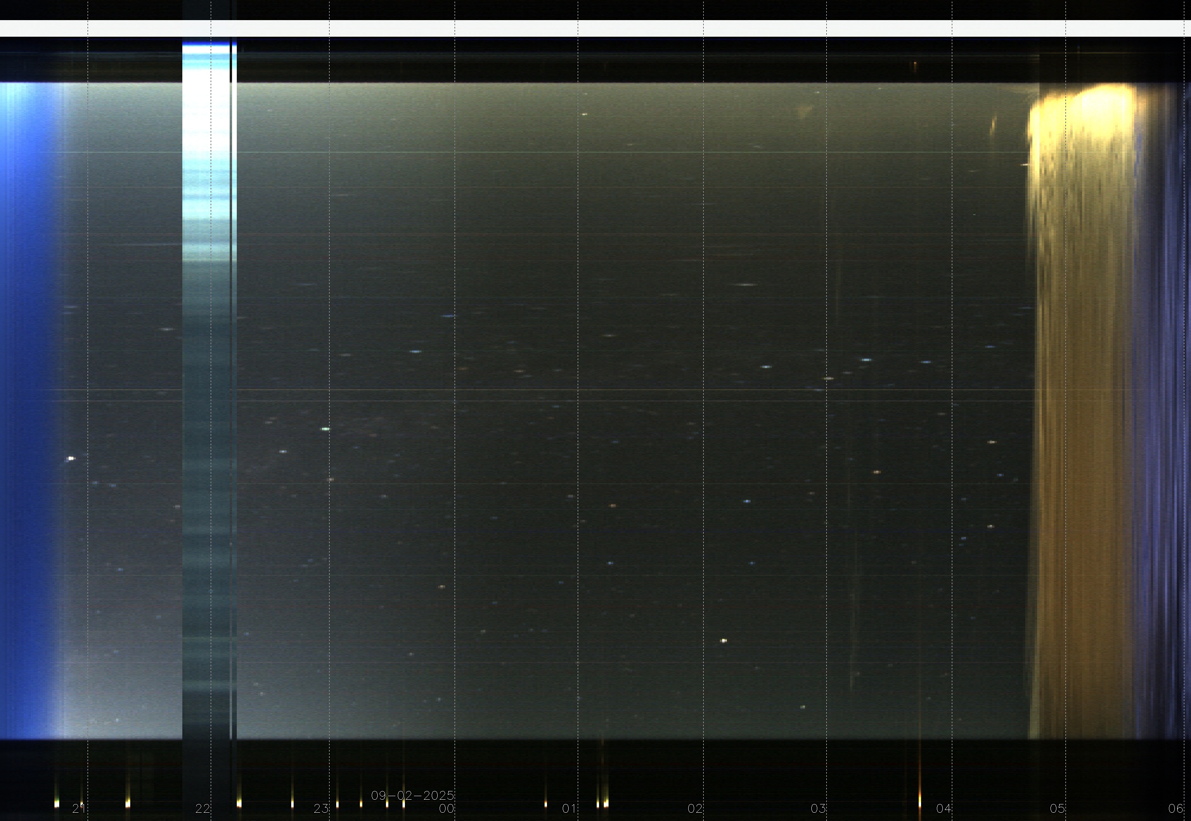The image size is (1191, 821).
Task: Click the 06 hour label
Action: point(1176,808)
